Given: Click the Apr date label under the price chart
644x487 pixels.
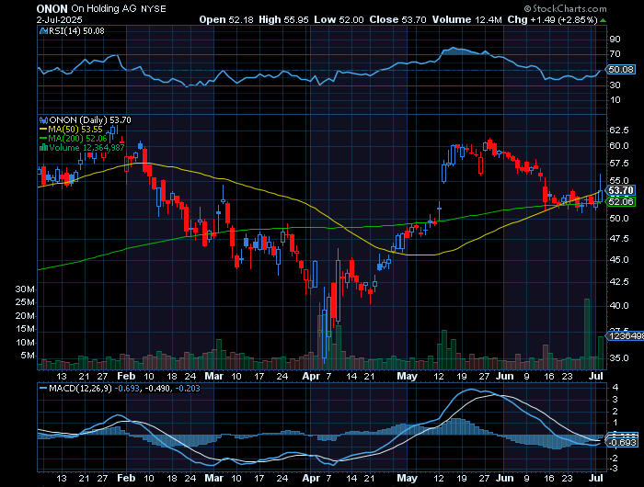Looking at the screenshot, I should 311,376.
